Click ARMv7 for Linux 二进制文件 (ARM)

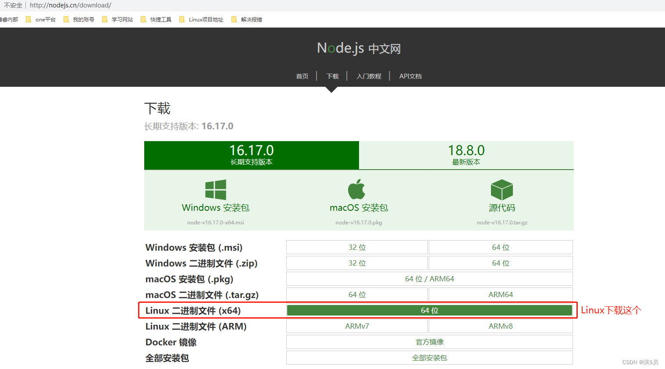coord(357,326)
